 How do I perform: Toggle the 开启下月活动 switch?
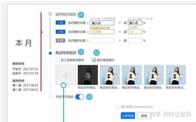point(80,97)
